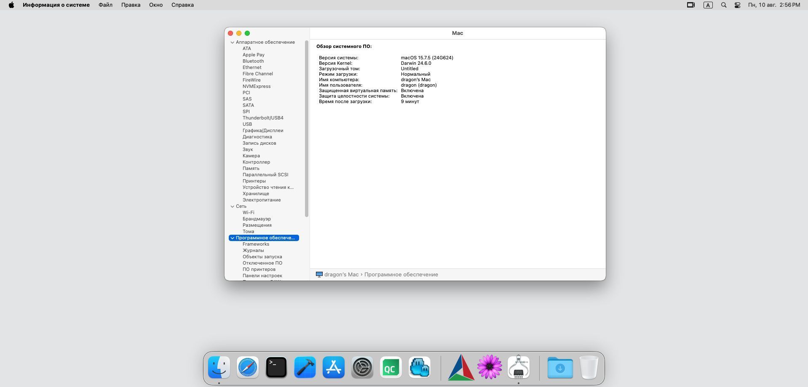Collapse the Программное обеспечение section

tap(232, 238)
